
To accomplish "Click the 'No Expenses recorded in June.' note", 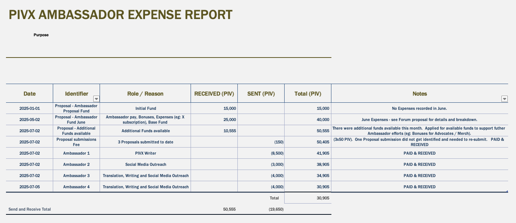I will pos(420,108).
